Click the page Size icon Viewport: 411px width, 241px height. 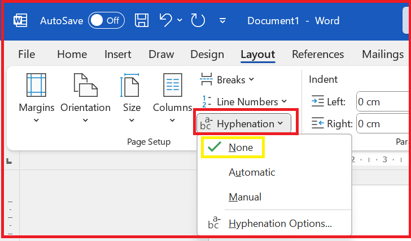[130, 85]
